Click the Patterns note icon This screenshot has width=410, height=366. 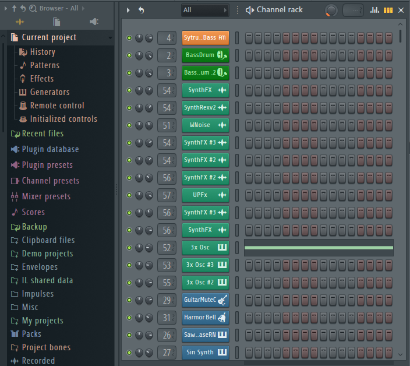click(23, 65)
